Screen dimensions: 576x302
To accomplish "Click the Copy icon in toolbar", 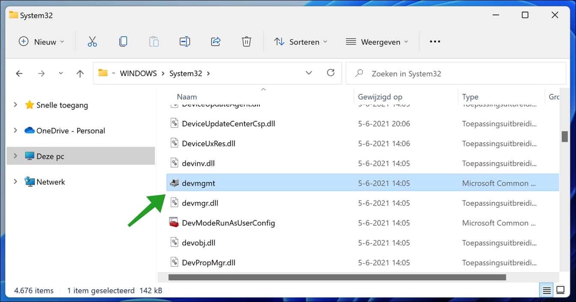I will pyautogui.click(x=123, y=41).
